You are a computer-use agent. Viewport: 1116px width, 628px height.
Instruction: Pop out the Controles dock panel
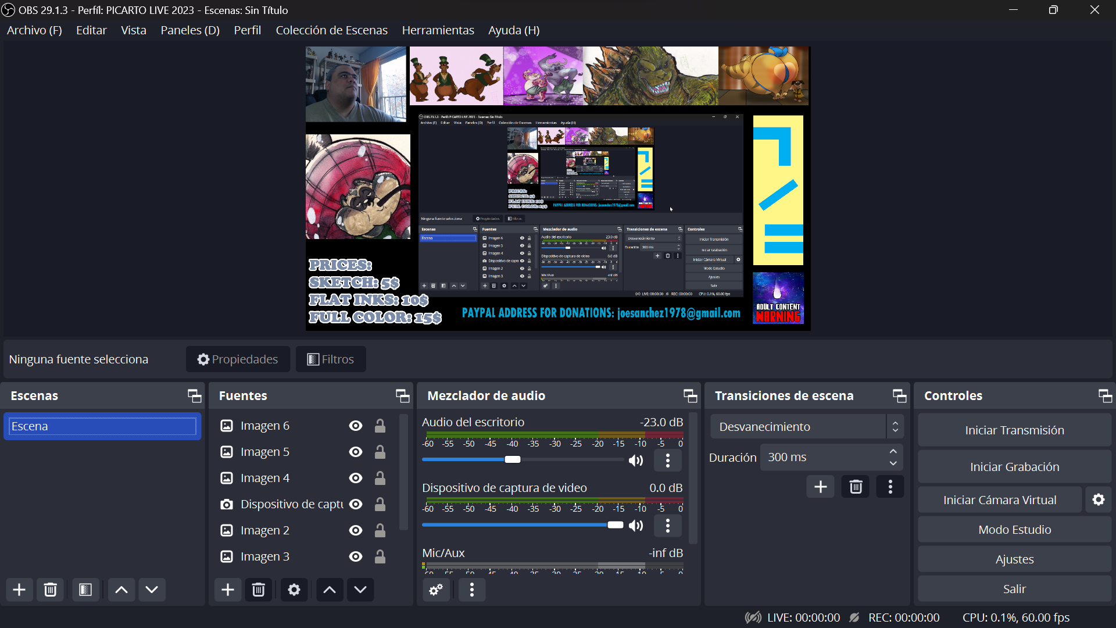[x=1105, y=396]
